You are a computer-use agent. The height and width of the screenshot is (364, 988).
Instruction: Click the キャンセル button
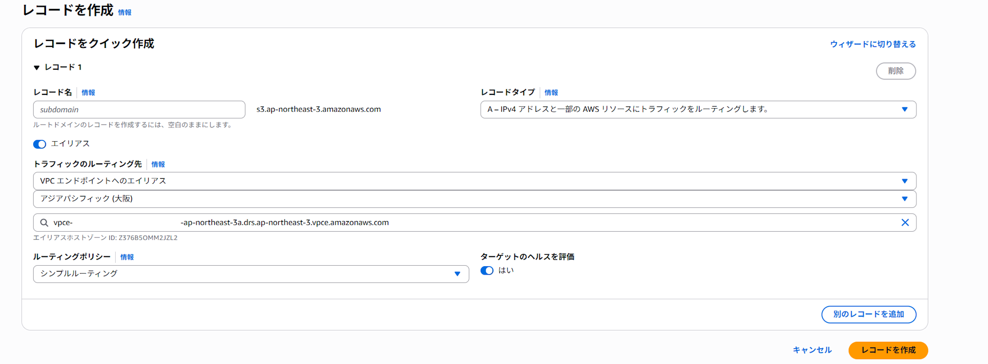[812, 350]
